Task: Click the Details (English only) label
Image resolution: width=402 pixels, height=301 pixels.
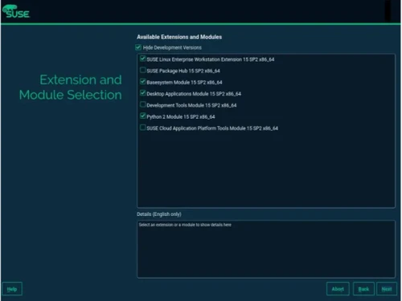Action: [x=159, y=214]
